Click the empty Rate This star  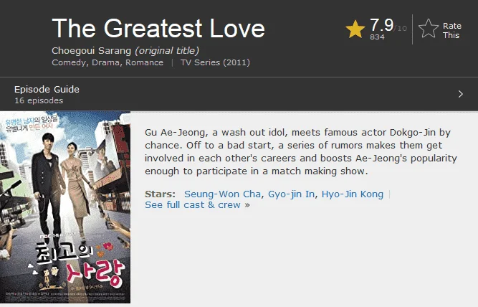[429, 29]
